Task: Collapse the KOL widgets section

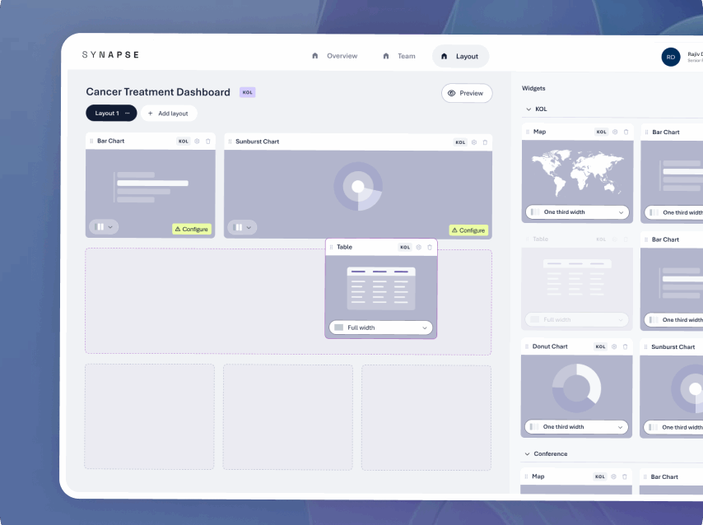Action: click(528, 109)
